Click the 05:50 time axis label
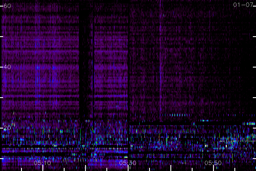The image size is (256, 171). pos(213,163)
